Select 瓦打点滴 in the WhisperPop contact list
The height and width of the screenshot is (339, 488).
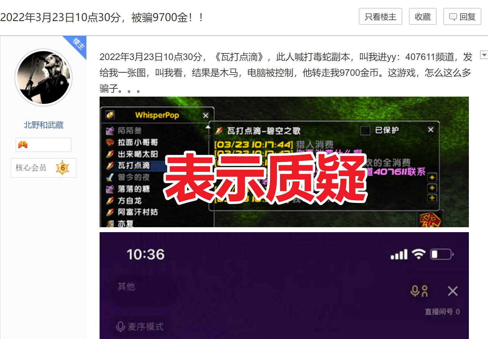[x=134, y=166]
